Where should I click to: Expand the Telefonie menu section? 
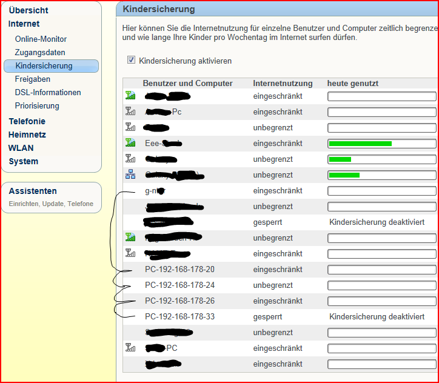pyautogui.click(x=27, y=121)
